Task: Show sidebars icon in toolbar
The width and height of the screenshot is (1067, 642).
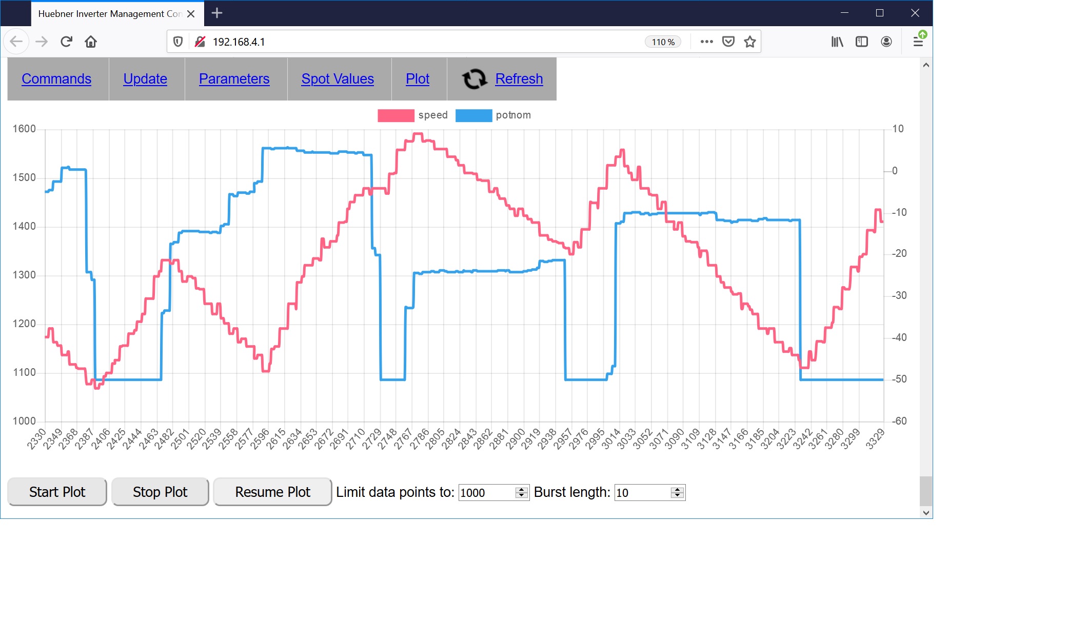Action: click(862, 42)
